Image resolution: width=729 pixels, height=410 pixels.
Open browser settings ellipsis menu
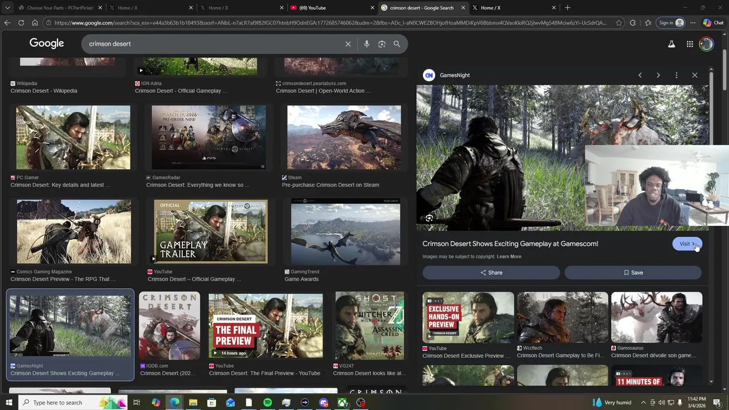point(693,23)
